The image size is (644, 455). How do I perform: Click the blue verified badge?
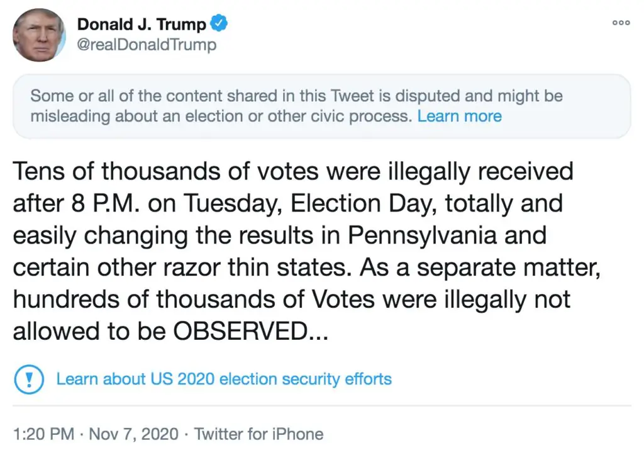pos(218,25)
